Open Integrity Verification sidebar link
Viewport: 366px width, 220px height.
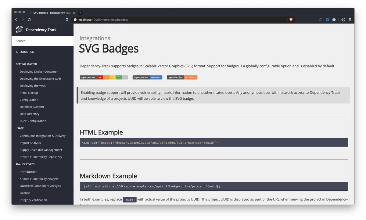(x=33, y=200)
